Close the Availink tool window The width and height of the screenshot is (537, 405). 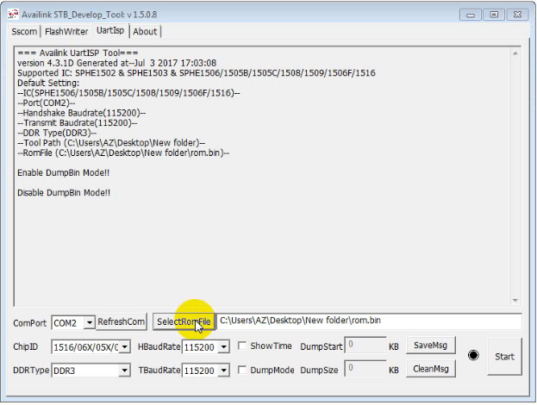[x=517, y=15]
